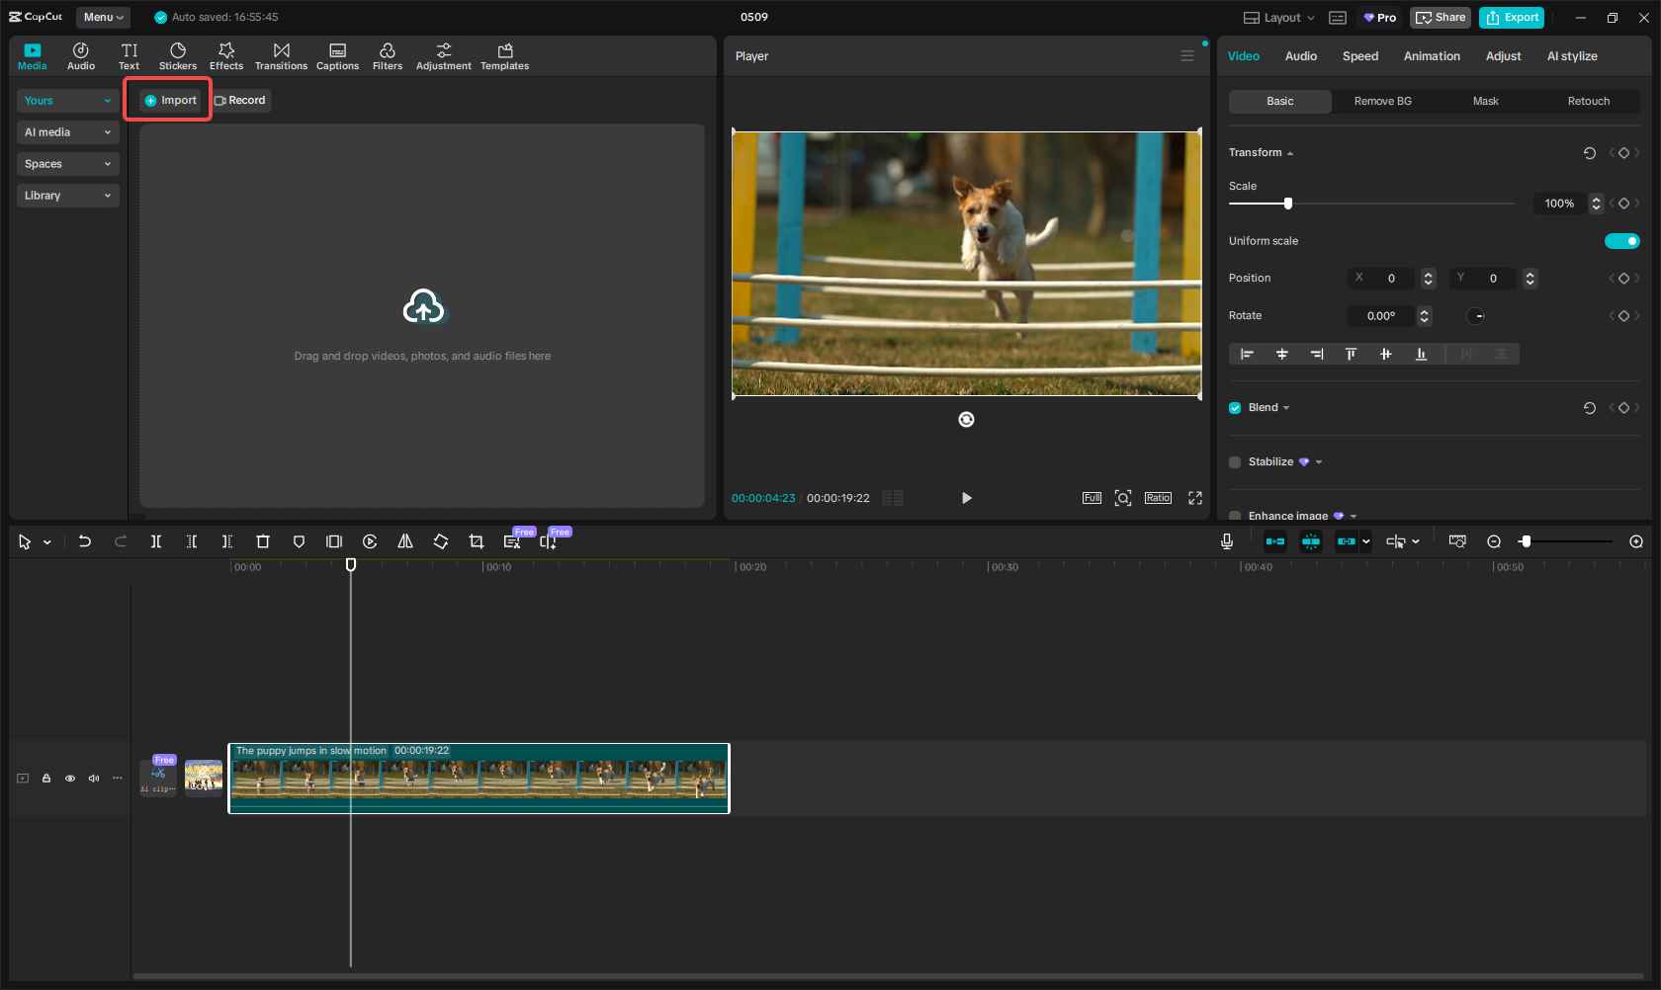Click the Undo icon above the timeline
This screenshot has height=990, width=1661.
[84, 541]
